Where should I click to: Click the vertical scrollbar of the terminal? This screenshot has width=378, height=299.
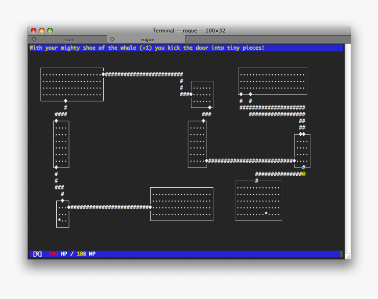coord(348,148)
